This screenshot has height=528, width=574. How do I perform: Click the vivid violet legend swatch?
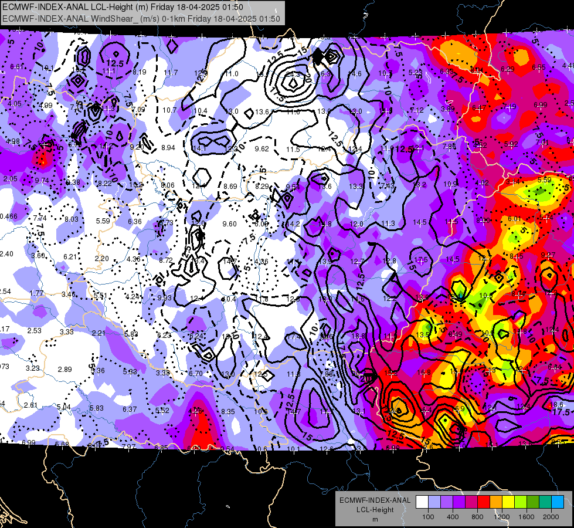[459, 502]
